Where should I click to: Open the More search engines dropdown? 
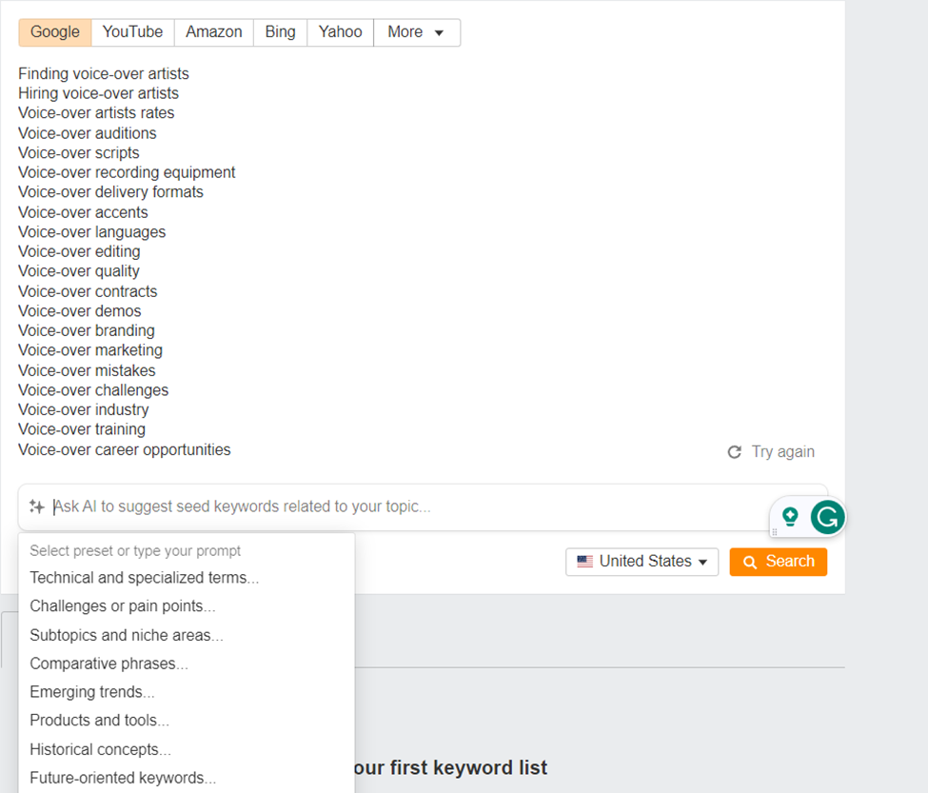(417, 32)
